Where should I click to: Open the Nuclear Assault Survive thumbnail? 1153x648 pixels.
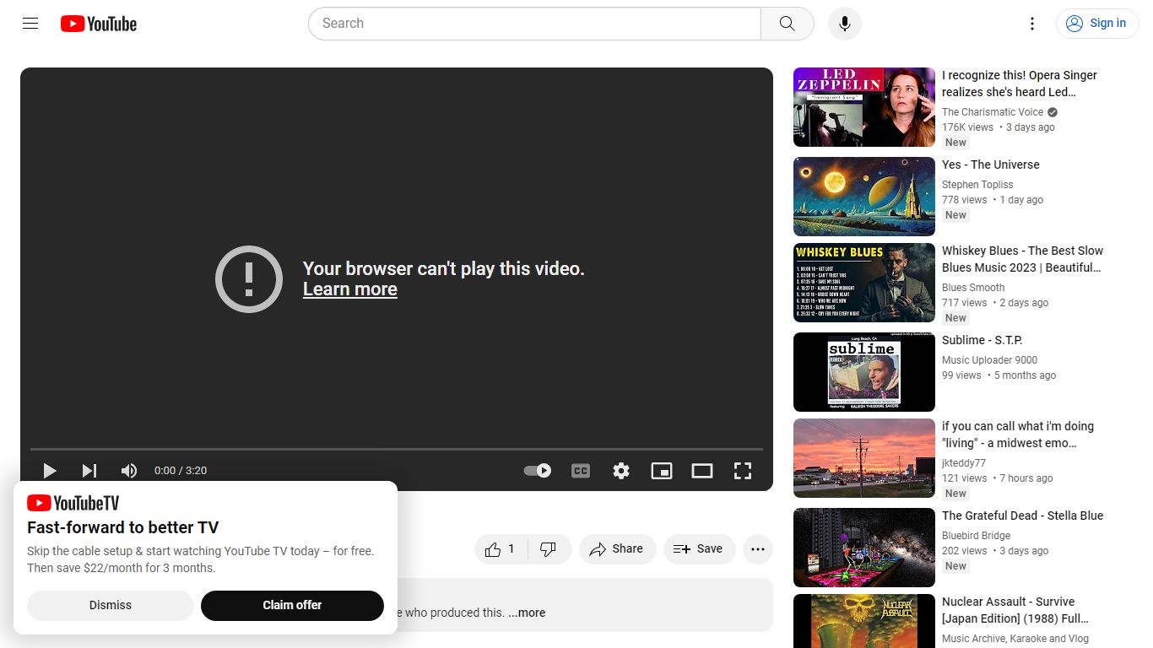pos(864,621)
